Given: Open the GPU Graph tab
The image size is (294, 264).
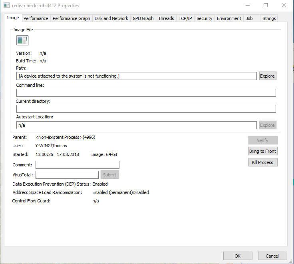Looking at the screenshot, I should (x=143, y=18).
